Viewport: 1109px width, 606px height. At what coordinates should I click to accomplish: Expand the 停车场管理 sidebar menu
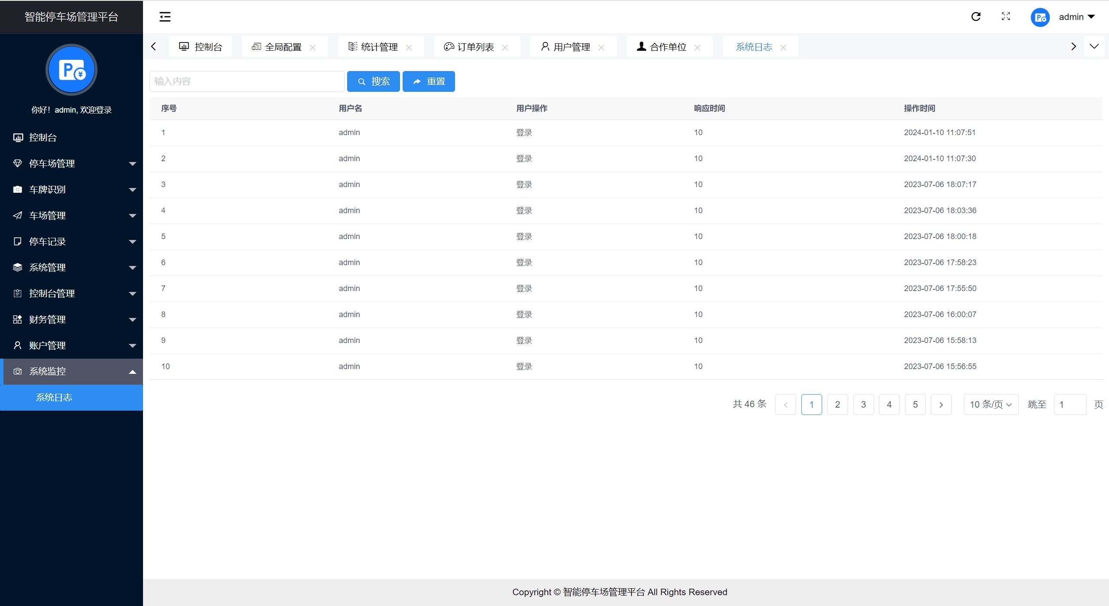[x=72, y=164]
